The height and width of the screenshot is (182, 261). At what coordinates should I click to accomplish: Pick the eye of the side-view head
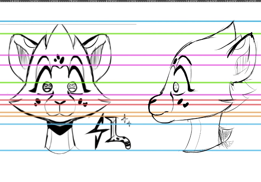[x=176, y=87]
